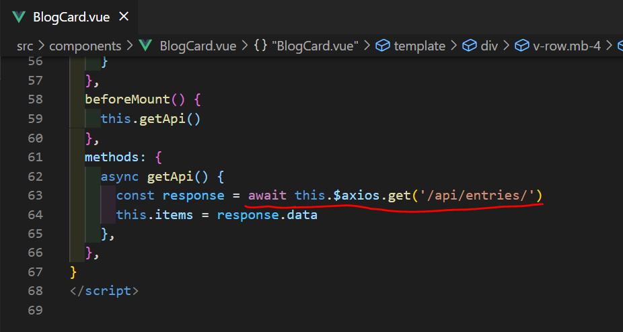Open the BlogCard.vue file breadcrumb

pos(198,46)
